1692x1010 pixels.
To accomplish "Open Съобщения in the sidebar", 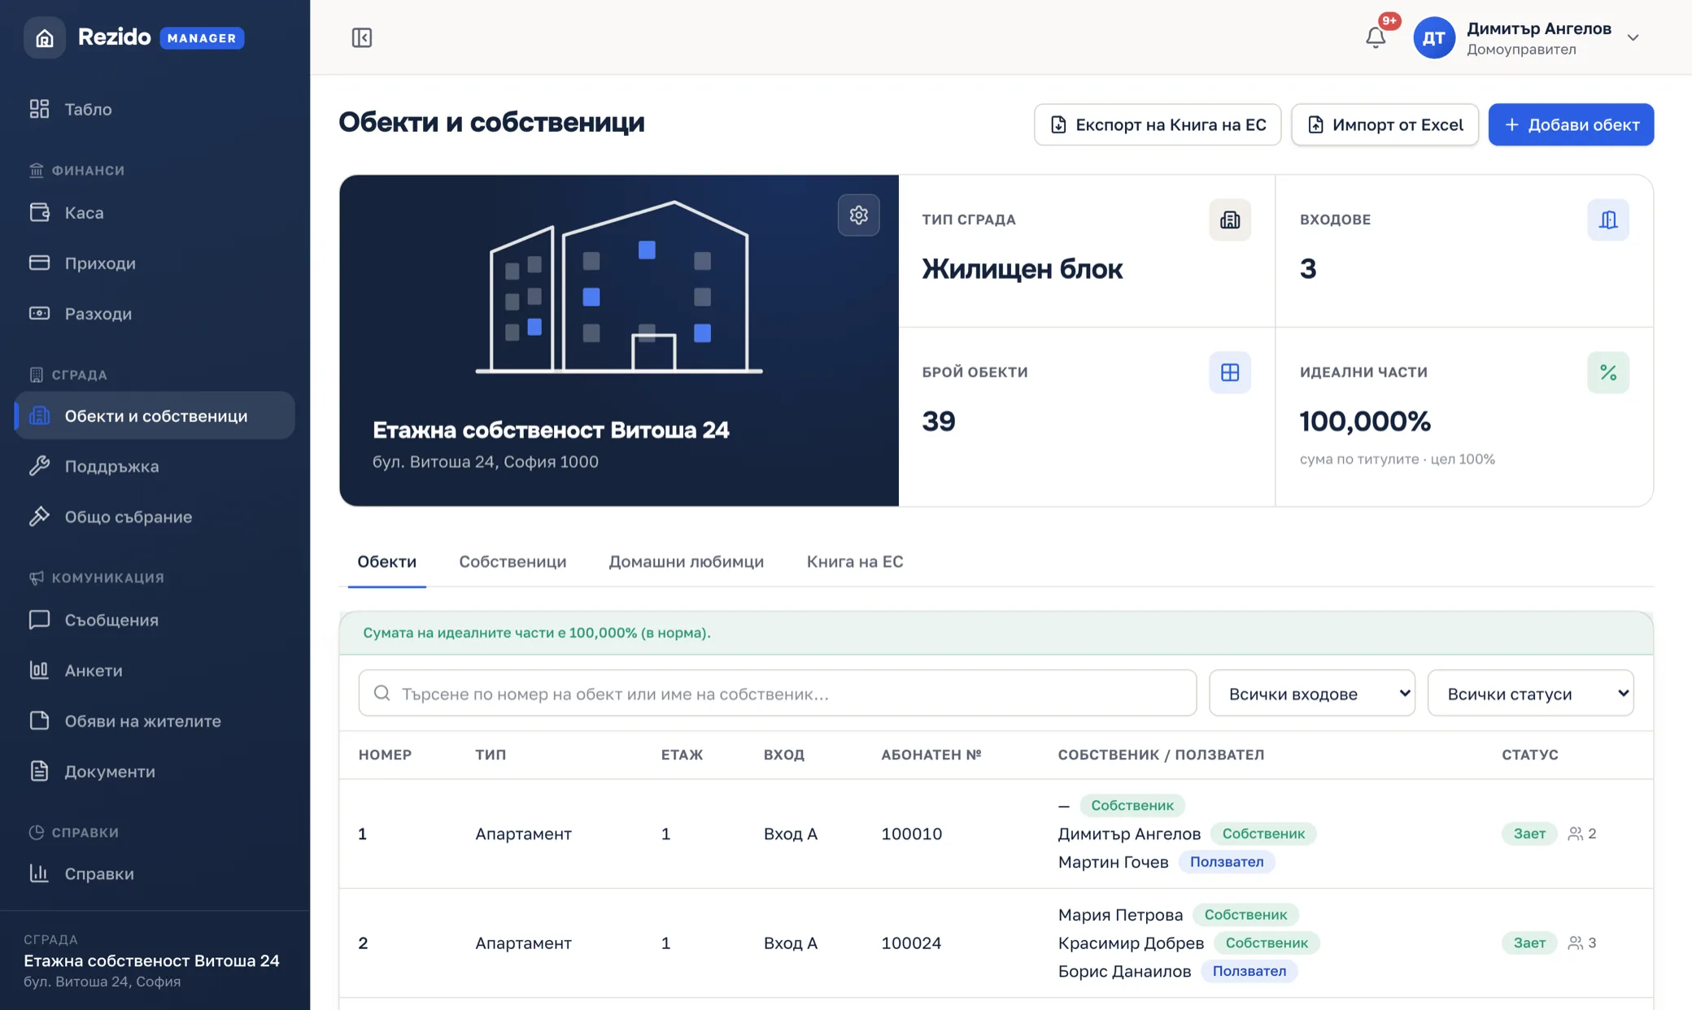I will 155,620.
